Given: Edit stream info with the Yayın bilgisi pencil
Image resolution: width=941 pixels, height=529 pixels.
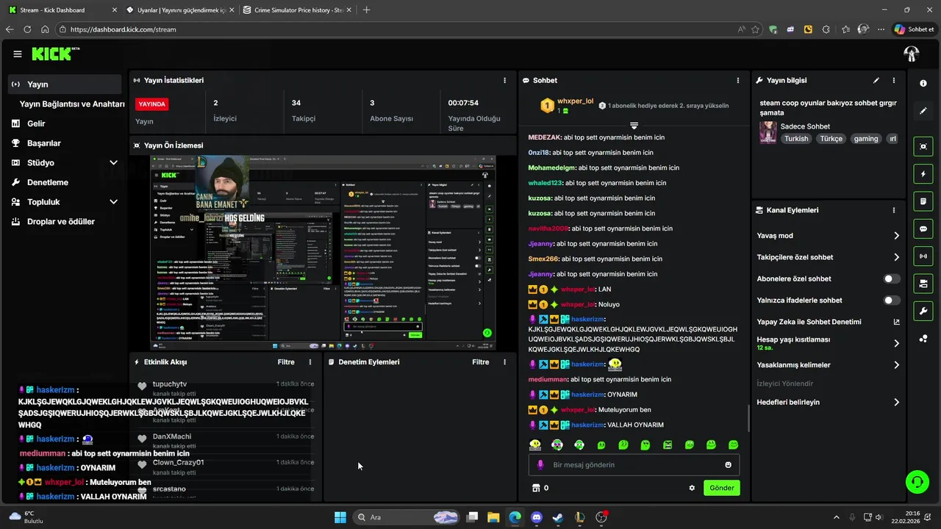Looking at the screenshot, I should (876, 80).
